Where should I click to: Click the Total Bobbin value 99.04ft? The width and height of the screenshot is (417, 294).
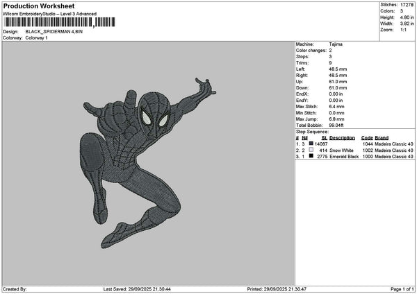pyautogui.click(x=336, y=126)
